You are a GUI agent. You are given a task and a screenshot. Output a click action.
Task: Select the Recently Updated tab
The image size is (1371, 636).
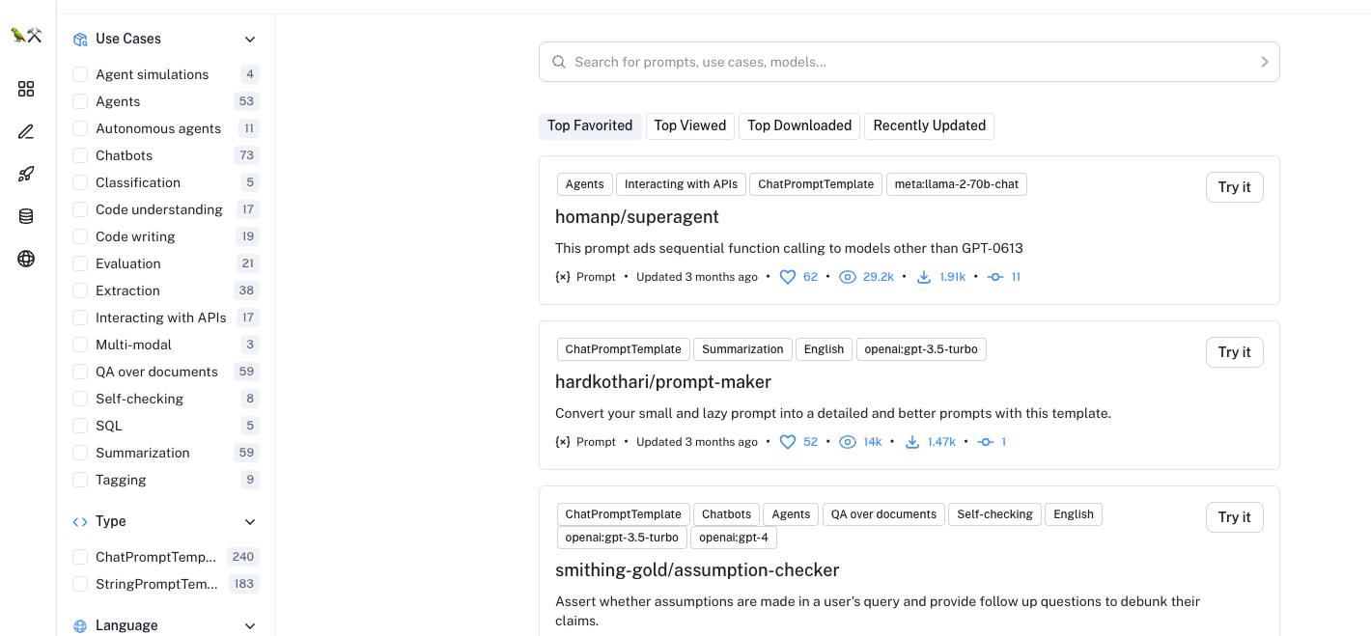(930, 125)
